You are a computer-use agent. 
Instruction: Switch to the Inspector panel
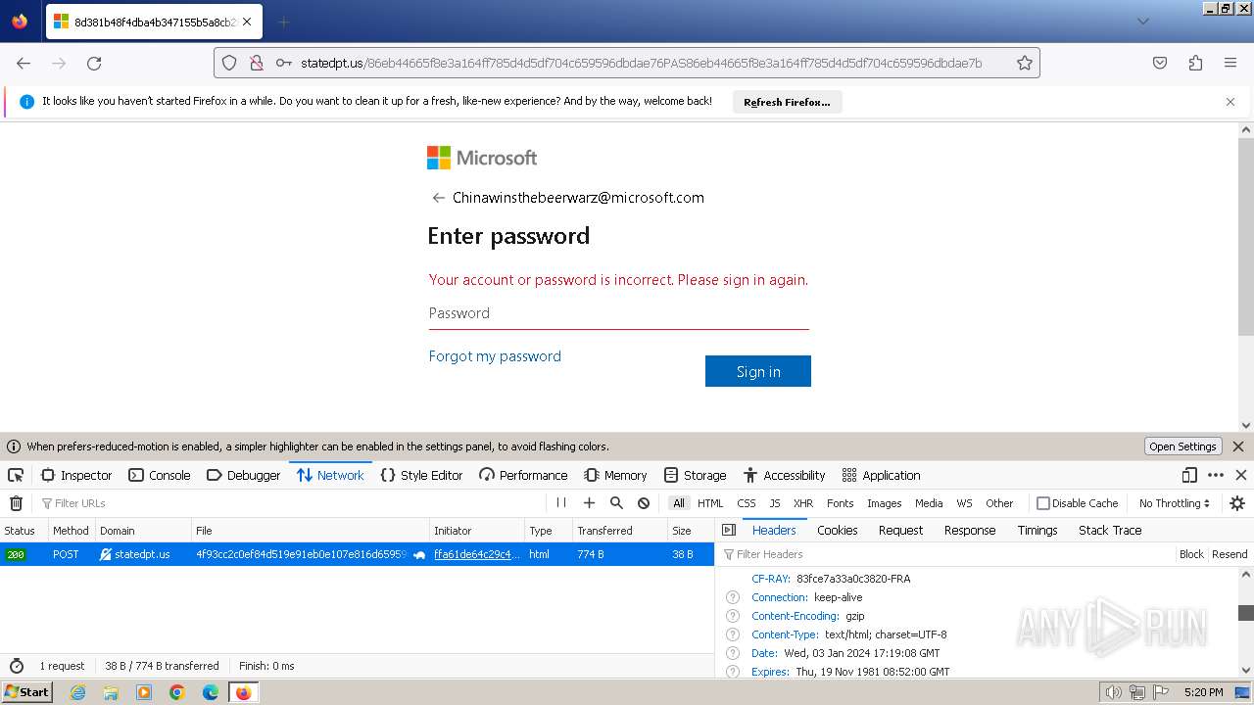(76, 475)
